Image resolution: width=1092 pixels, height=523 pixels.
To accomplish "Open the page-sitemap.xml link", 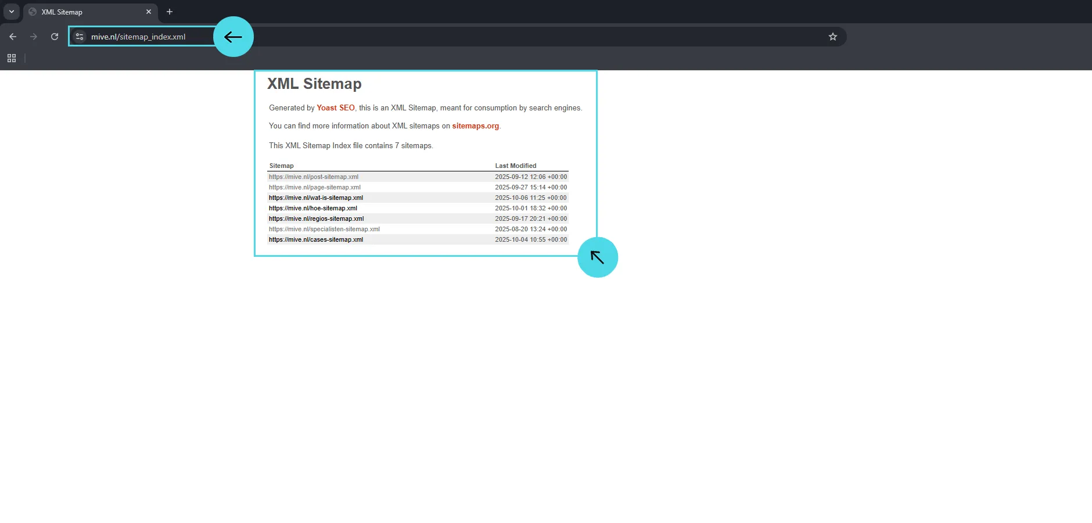I will [315, 188].
